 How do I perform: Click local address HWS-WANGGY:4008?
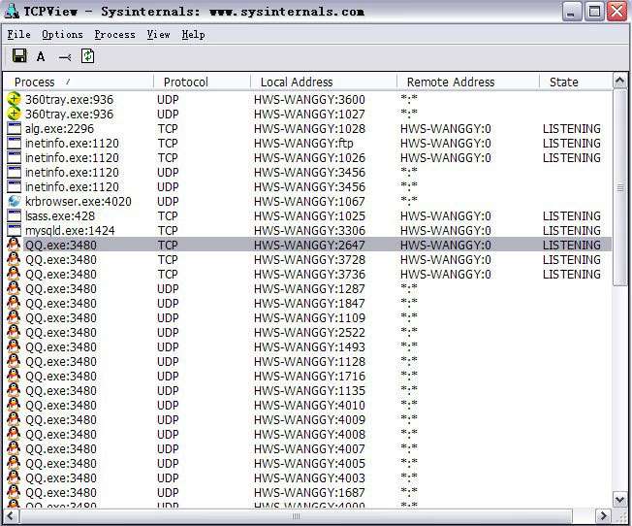[309, 435]
